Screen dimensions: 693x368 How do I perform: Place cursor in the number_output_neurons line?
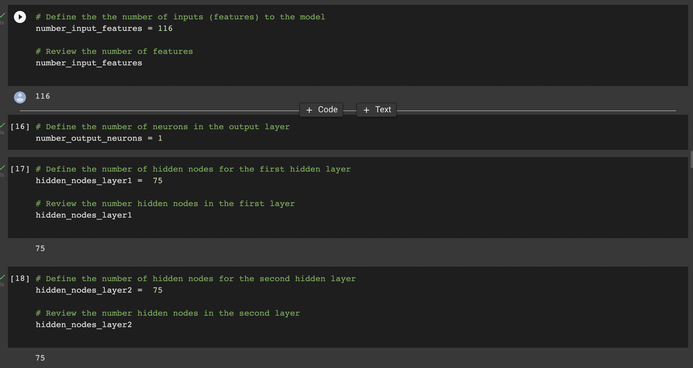click(x=99, y=138)
